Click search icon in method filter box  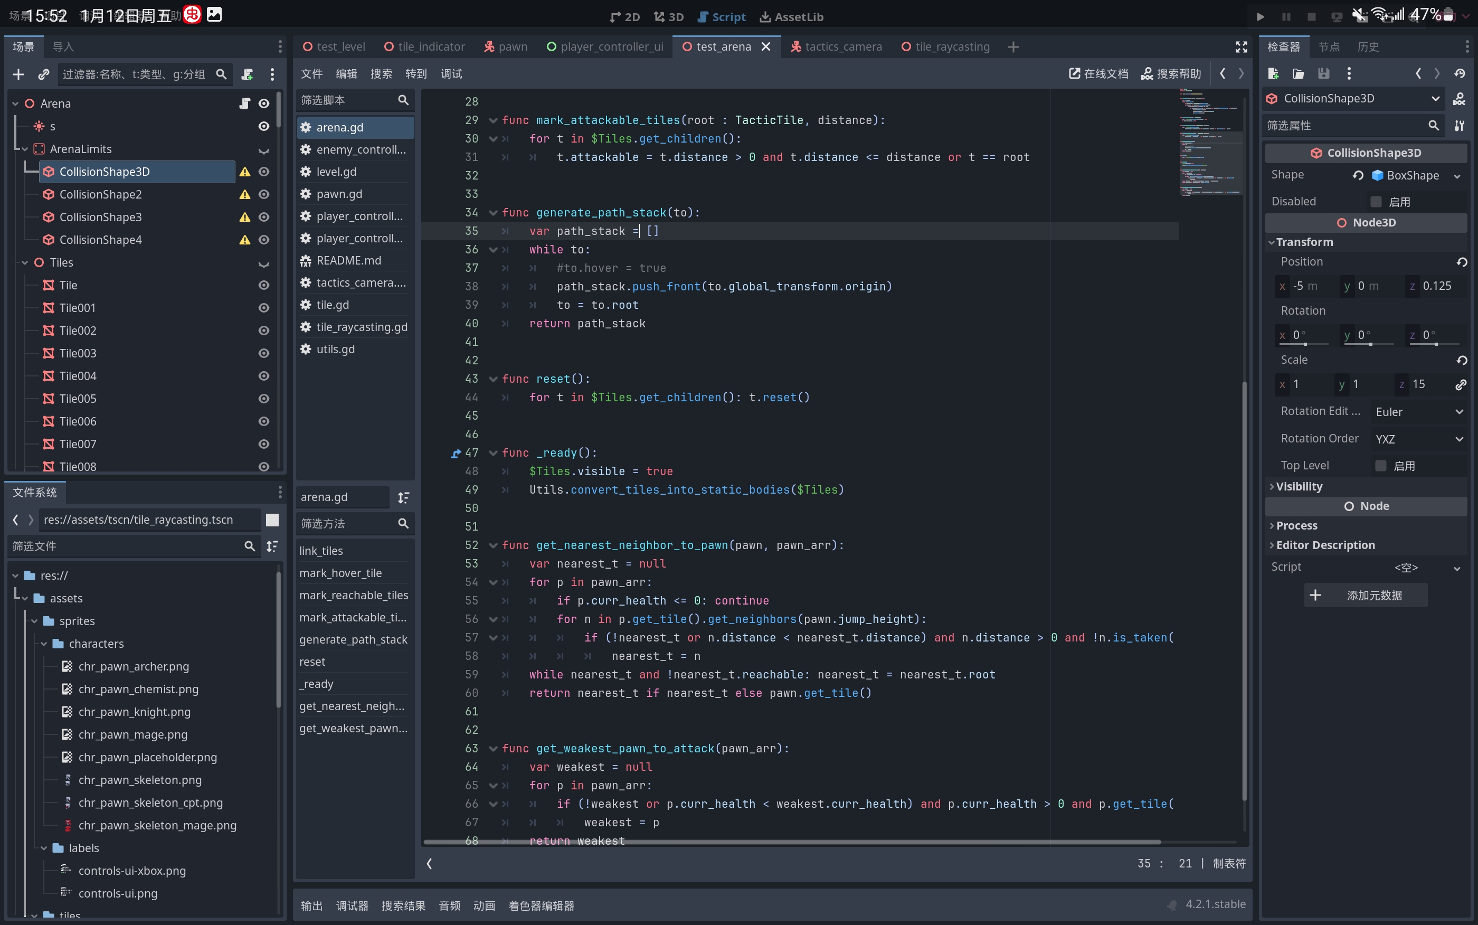[x=403, y=524]
